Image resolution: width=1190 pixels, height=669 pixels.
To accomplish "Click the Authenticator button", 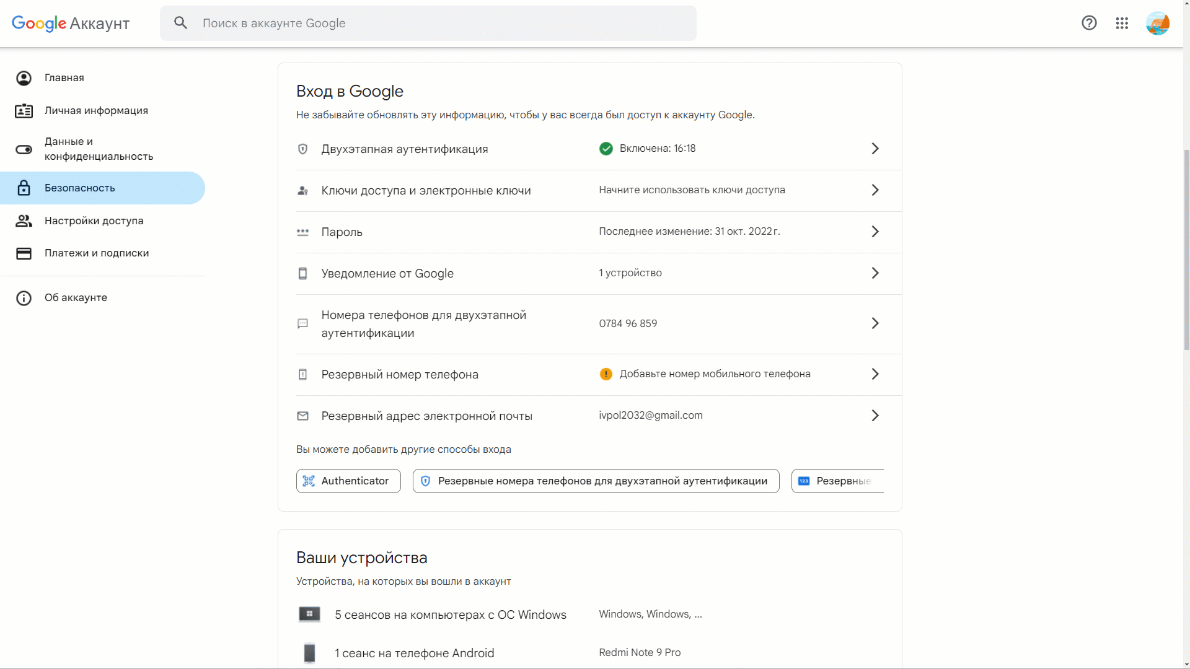I will (348, 481).
